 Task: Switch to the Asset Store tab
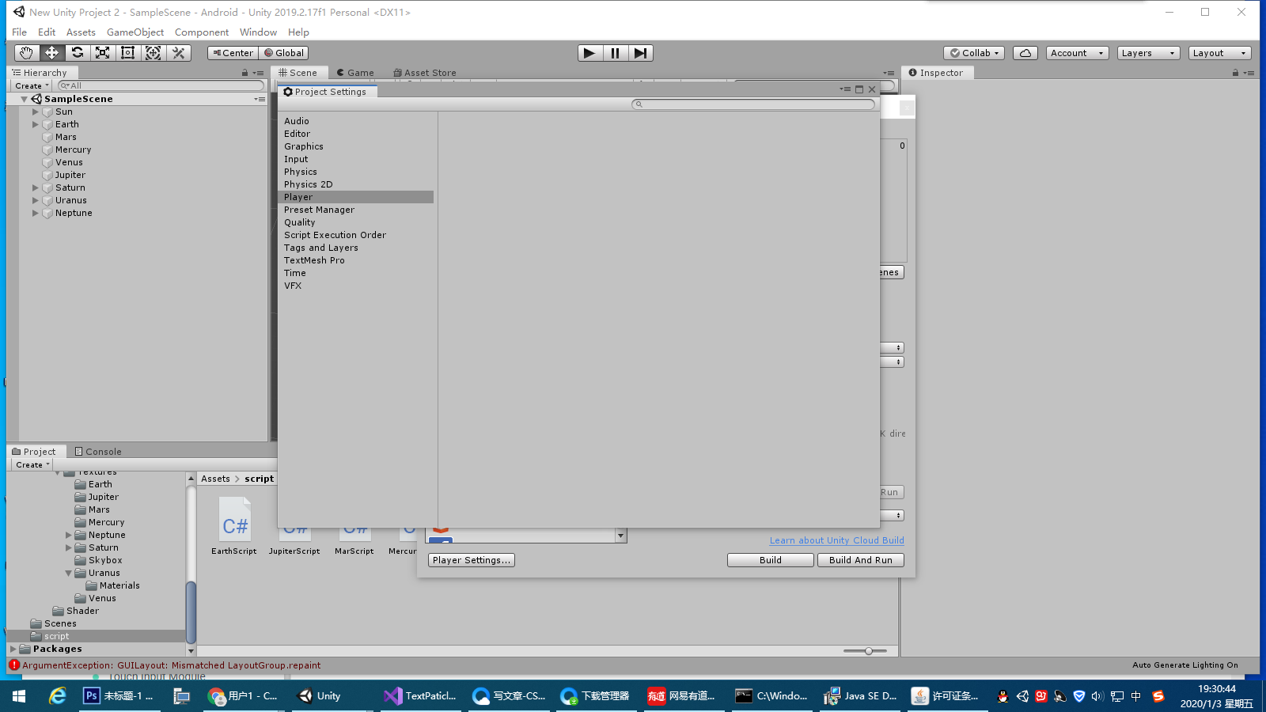coord(425,73)
